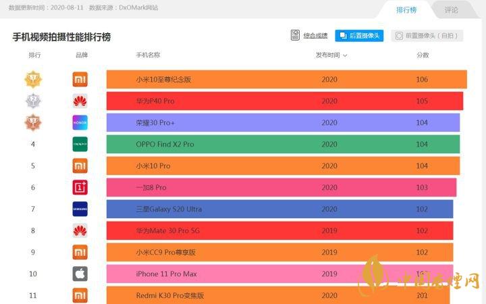
Task: Click the Apple logo beside iPhone 11 Pro Max
Action: pyautogui.click(x=80, y=274)
